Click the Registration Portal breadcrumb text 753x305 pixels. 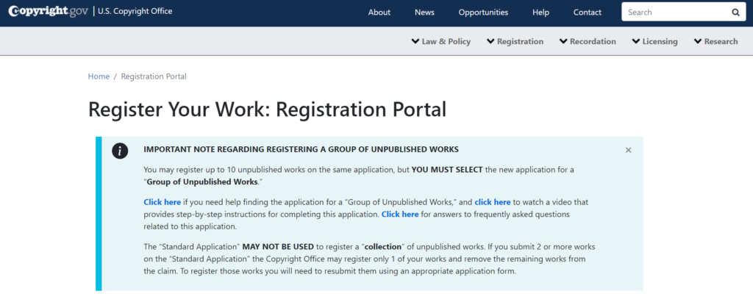[154, 76]
